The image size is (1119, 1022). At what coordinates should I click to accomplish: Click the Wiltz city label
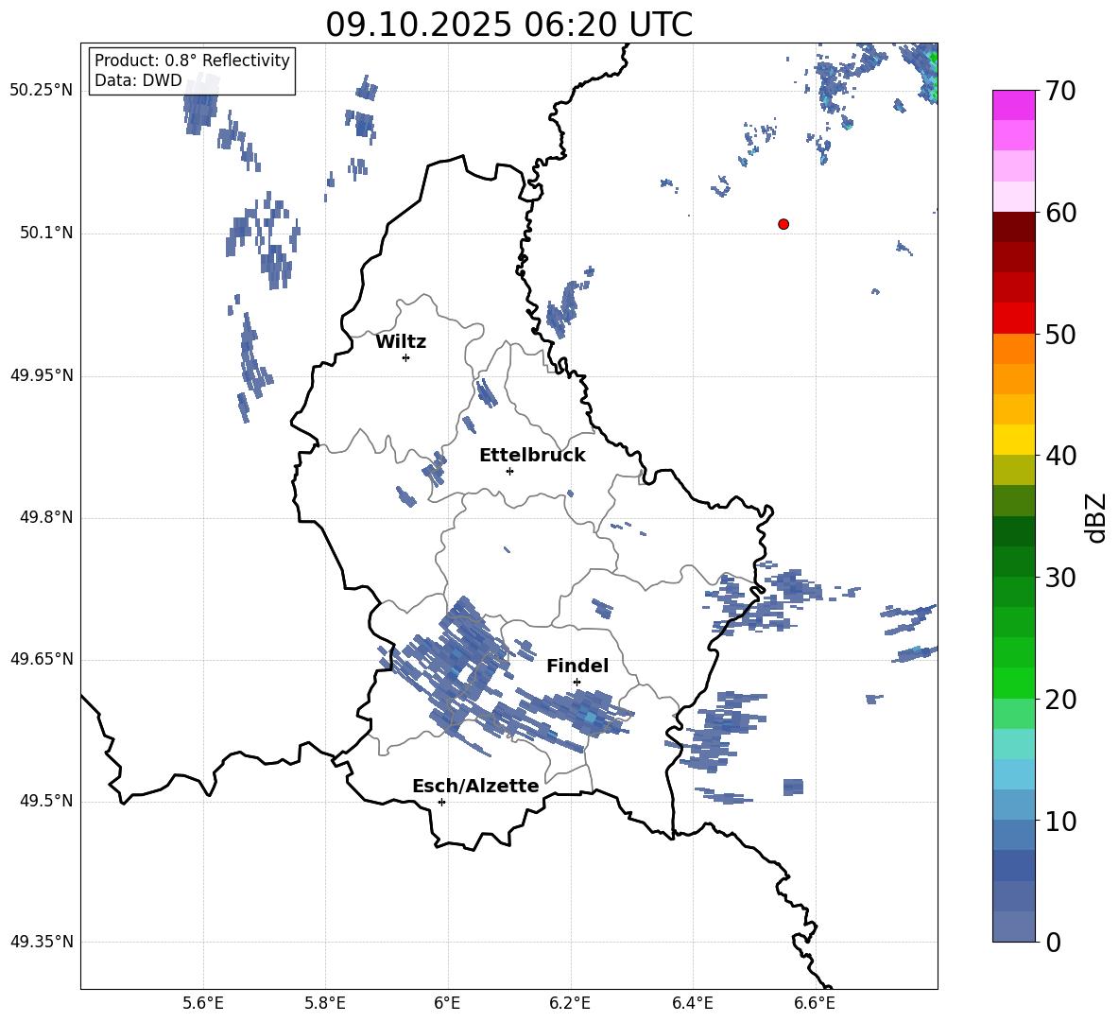[401, 342]
